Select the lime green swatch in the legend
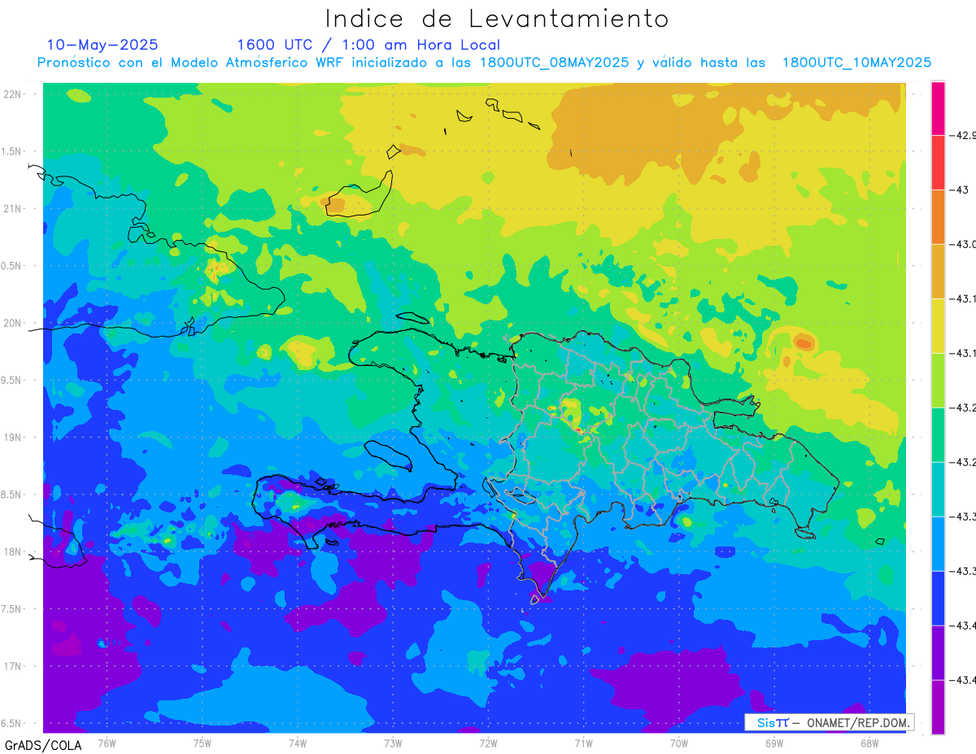The image size is (976, 754). click(938, 380)
